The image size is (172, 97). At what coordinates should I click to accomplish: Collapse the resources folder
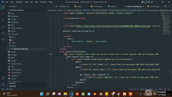(15, 34)
